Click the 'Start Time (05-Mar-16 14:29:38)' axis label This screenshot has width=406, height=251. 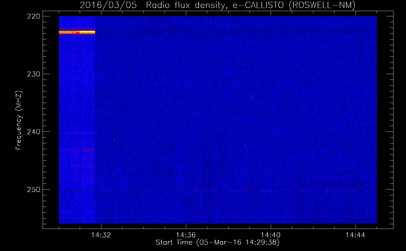click(x=217, y=242)
